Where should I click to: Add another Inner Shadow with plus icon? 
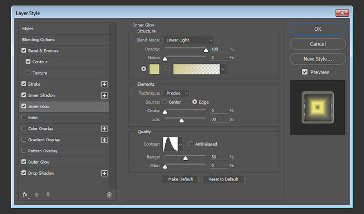pos(104,95)
